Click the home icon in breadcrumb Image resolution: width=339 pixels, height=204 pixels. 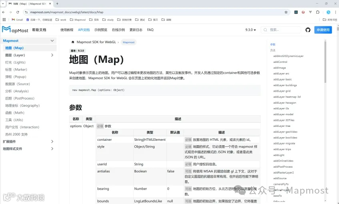click(x=73, y=42)
